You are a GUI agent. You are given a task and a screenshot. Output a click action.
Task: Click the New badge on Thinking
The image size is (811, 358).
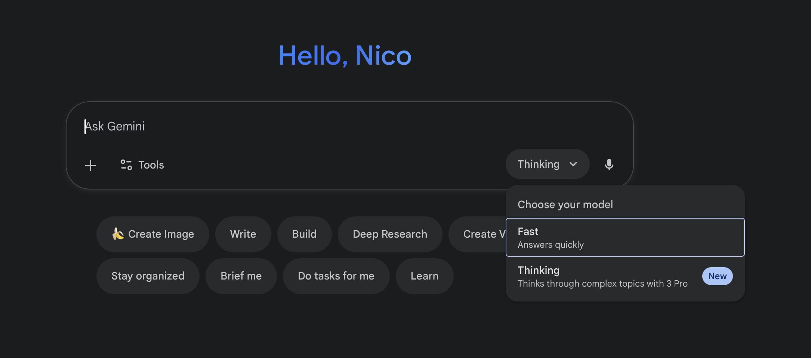(x=717, y=276)
